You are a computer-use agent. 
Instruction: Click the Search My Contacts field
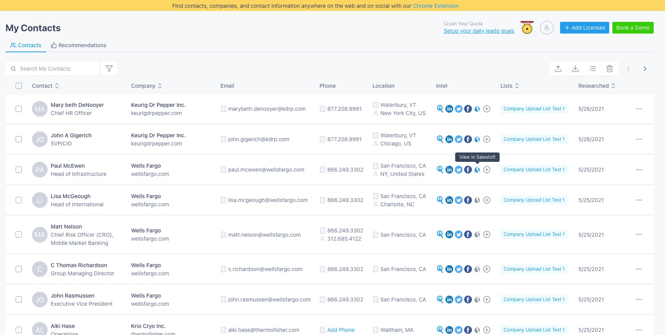click(x=52, y=69)
